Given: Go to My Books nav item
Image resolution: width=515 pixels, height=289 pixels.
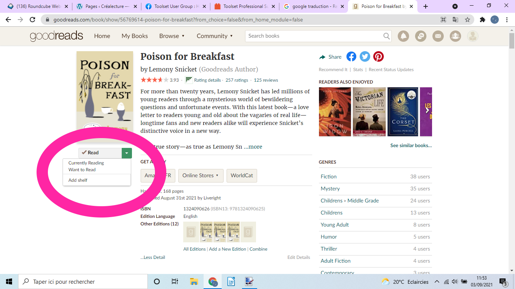Looking at the screenshot, I should click(x=135, y=36).
